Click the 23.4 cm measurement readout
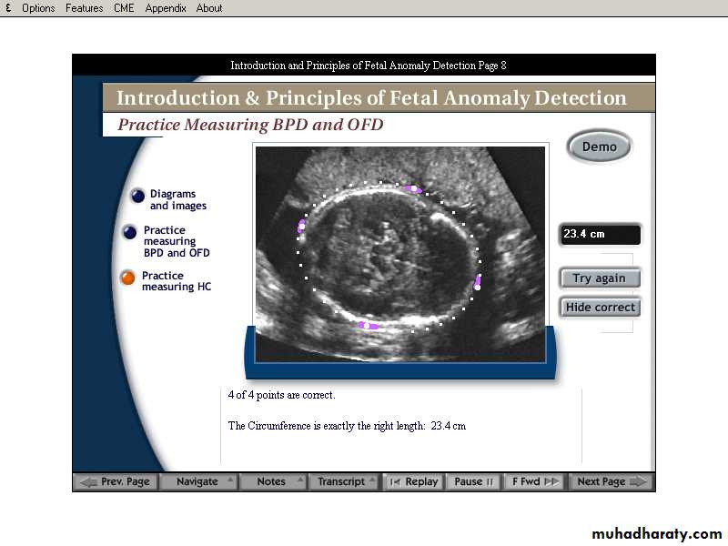 click(600, 235)
